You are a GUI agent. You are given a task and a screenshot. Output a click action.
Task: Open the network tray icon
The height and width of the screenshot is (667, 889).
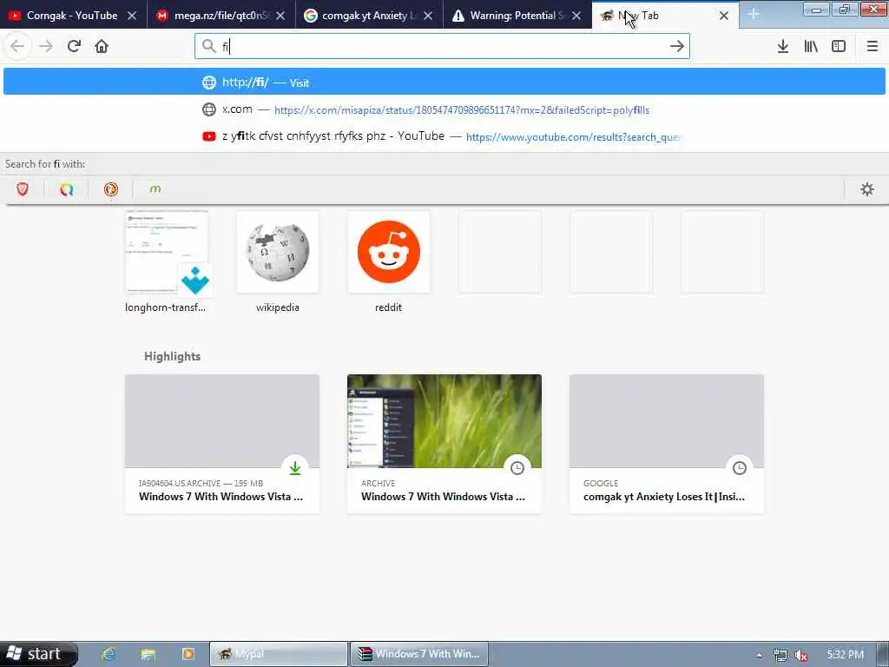coord(780,655)
